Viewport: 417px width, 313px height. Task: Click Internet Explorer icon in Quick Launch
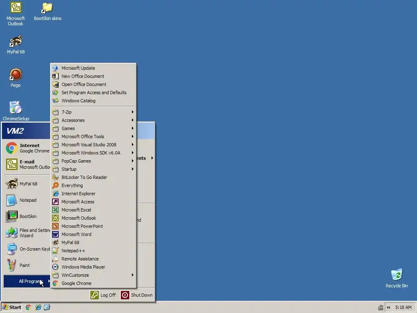(38, 307)
